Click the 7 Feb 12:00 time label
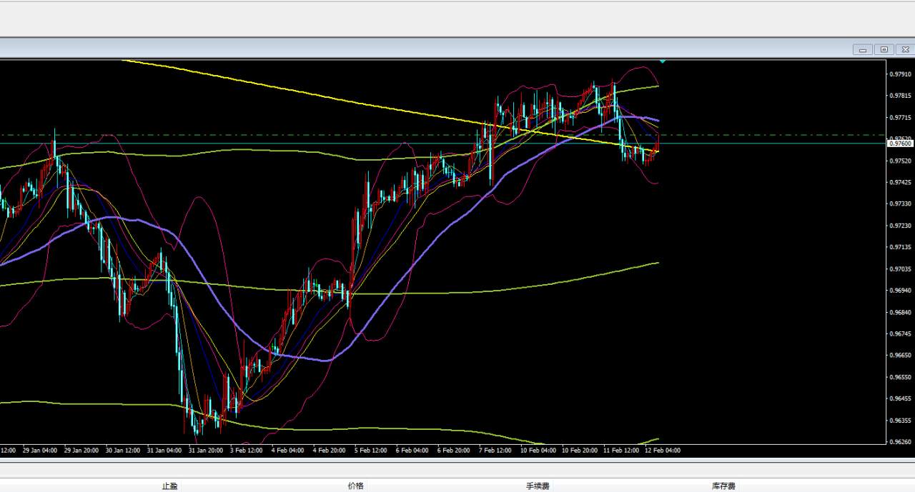915x492 pixels. pyautogui.click(x=495, y=451)
